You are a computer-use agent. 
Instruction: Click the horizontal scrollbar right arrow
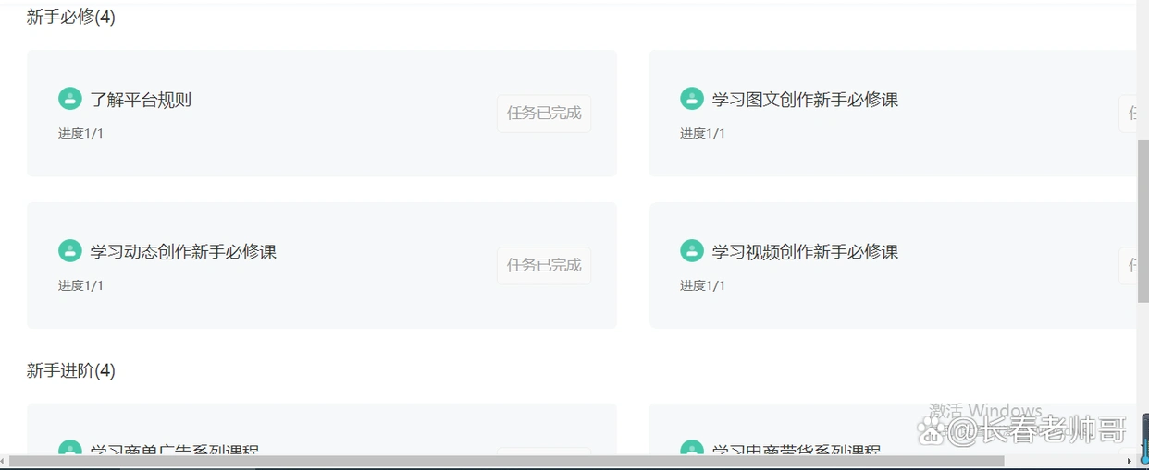tap(1130, 461)
